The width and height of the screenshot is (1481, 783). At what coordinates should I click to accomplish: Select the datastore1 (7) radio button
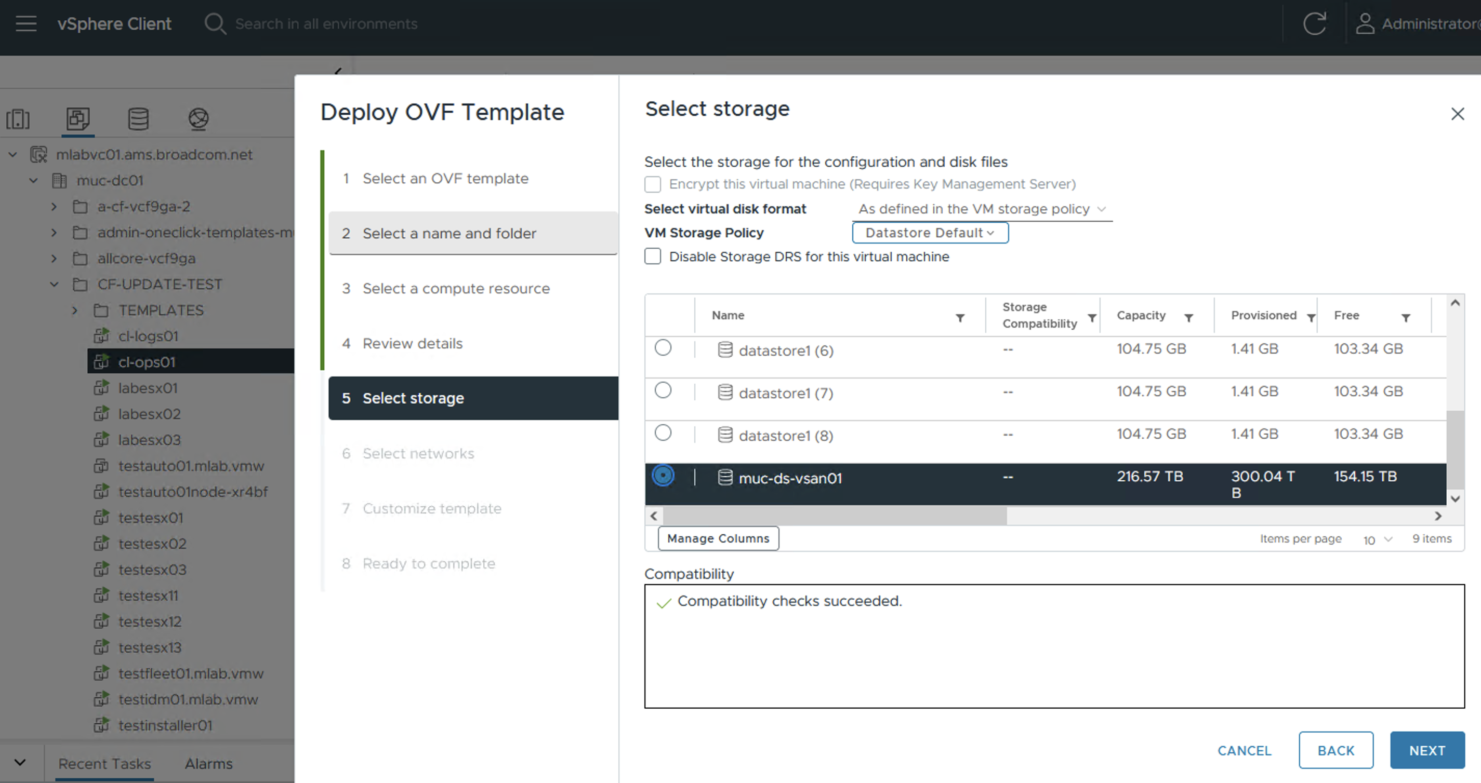pos(663,390)
